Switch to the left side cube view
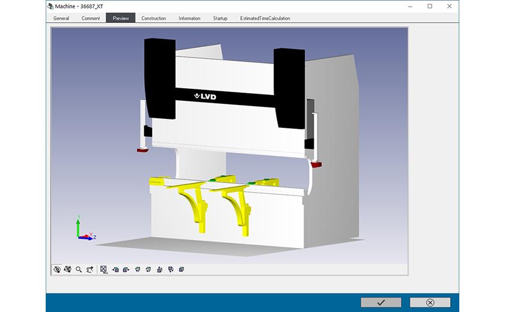Image resolution: width=505 pixels, height=312 pixels. 115,269
